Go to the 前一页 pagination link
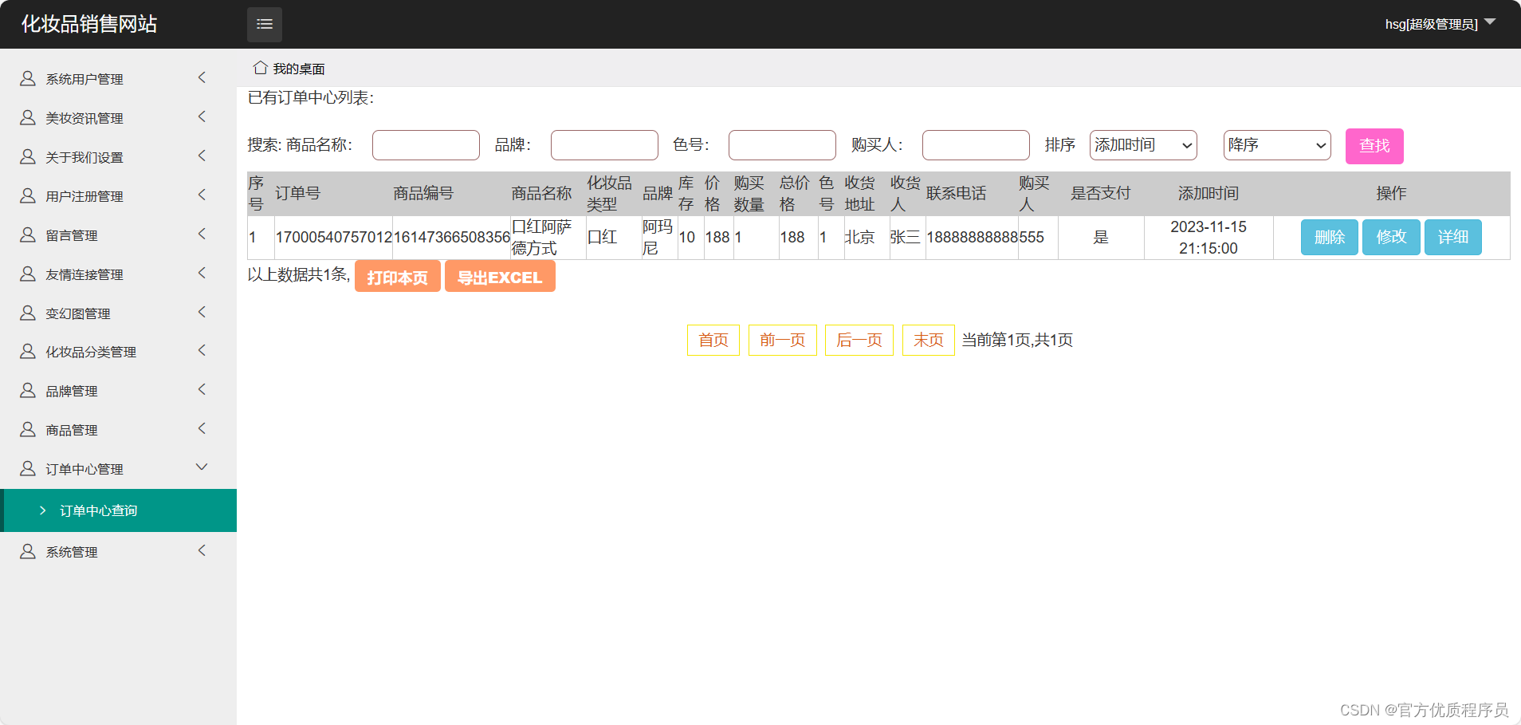Viewport: 1521px width, 725px height. tap(783, 340)
